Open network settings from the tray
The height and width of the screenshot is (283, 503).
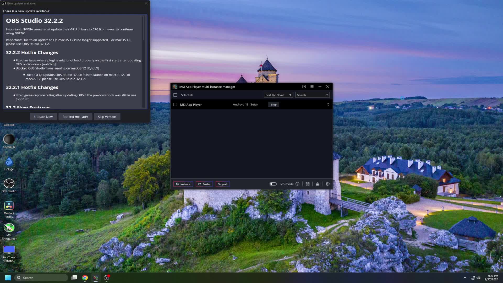click(473, 278)
